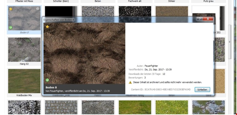Click the Schotter (klein) label

[61, 1]
